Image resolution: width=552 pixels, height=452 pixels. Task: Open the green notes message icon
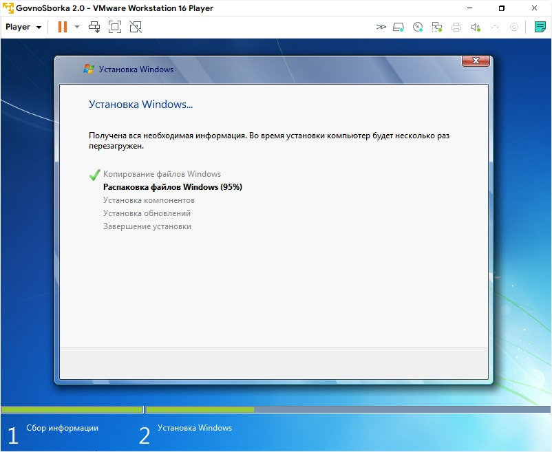pos(540,27)
